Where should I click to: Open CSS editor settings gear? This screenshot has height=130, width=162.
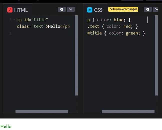coord(148,9)
